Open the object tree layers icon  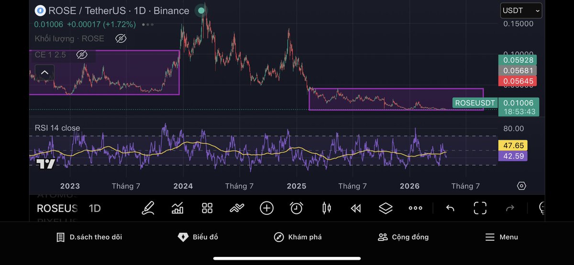(386, 208)
